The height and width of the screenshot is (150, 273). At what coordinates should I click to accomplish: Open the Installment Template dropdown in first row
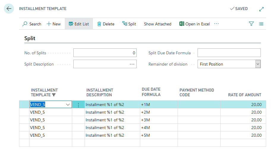68,105
